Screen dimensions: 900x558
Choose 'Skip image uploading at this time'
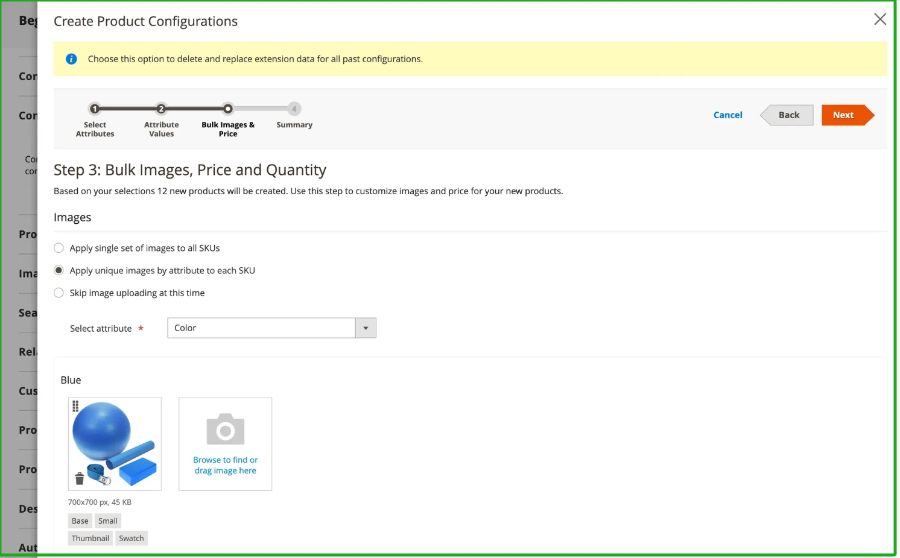(x=59, y=293)
